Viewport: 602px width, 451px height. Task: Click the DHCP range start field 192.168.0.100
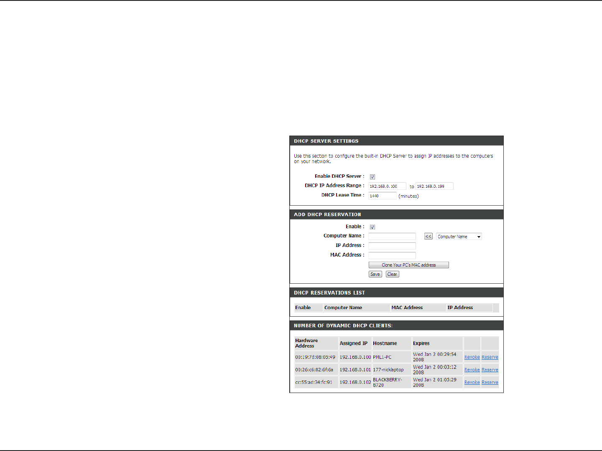pos(387,186)
